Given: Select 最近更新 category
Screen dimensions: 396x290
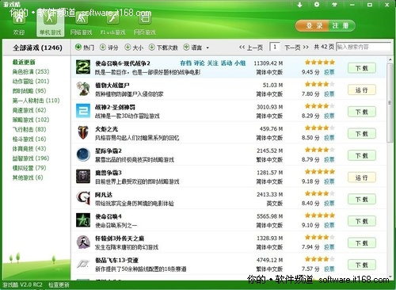Looking at the screenshot, I should coord(24,62).
